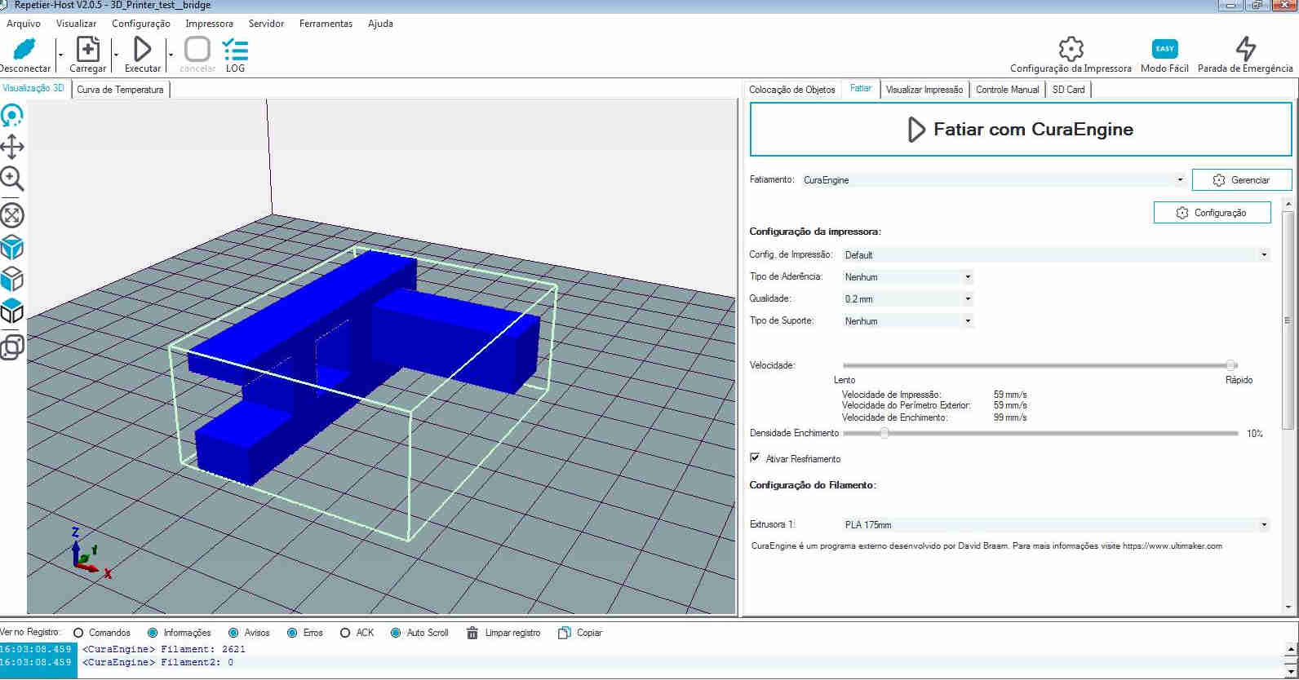The height and width of the screenshot is (680, 1299).
Task: Click the Executar play icon
Action: 143,49
